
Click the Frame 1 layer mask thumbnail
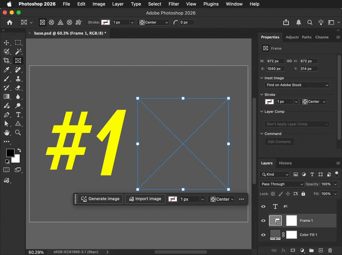pyautogui.click(x=292, y=220)
